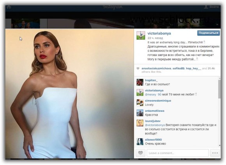This screenshot has height=165, width=226.
Task: Click the Instagram logo in header
Action: click(113, 7)
